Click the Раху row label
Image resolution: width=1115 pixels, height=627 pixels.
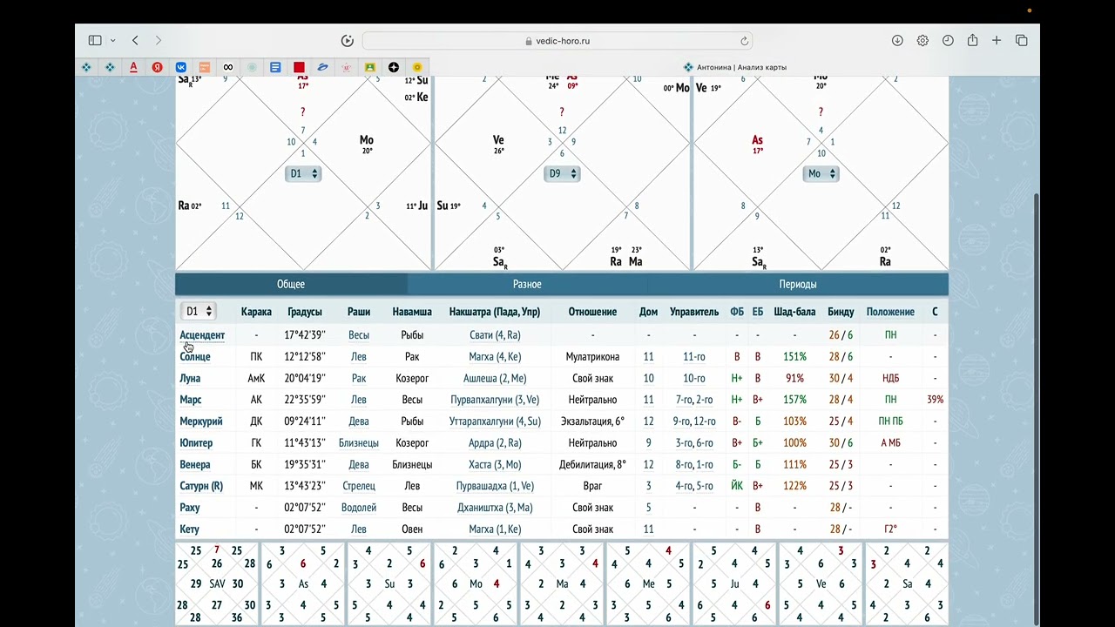pyautogui.click(x=190, y=508)
